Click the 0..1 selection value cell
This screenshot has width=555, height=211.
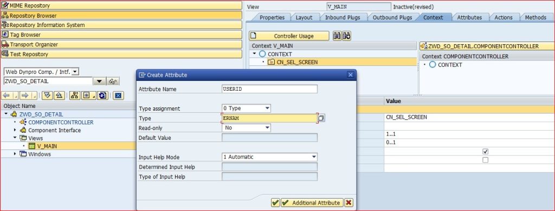469,142
